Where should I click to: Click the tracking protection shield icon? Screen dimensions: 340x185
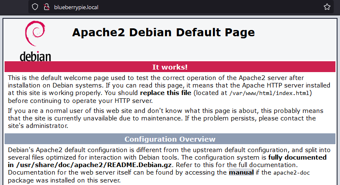tap(35, 7)
